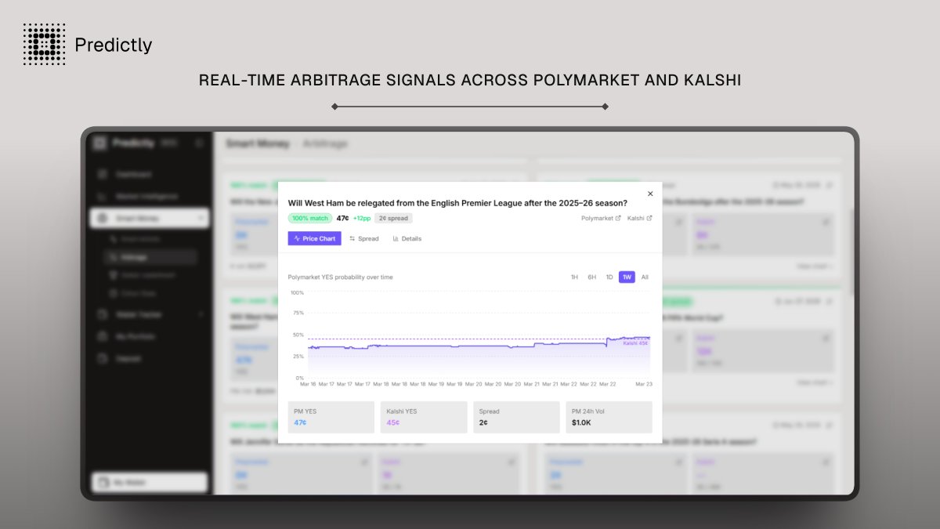940x529 pixels.
Task: Set chart range to 6H
Action: 592,277
